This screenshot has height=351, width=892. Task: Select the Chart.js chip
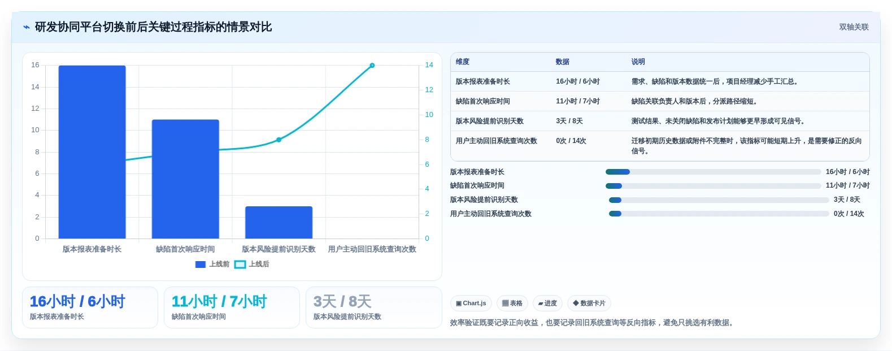pyautogui.click(x=471, y=304)
